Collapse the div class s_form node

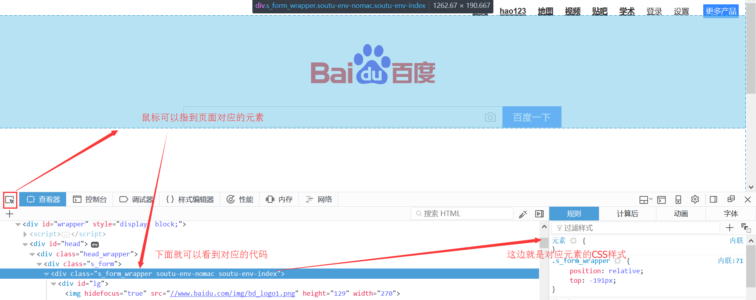click(39, 264)
